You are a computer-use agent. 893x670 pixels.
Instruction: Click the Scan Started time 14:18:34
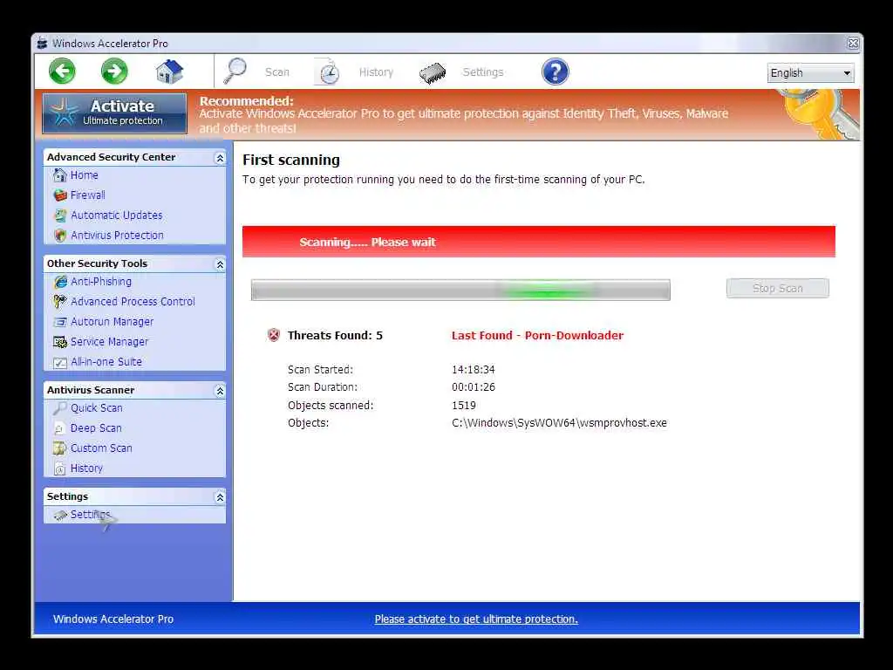pyautogui.click(x=474, y=370)
